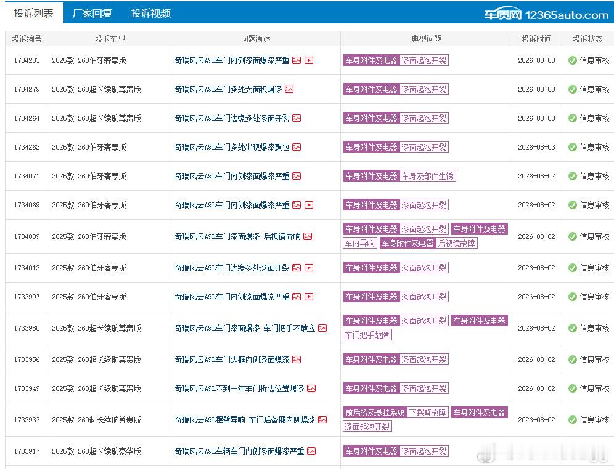This screenshot has height=469, width=614.
Task: Click 车身及部件生锈 tag in row 1734071
Action: point(428,176)
